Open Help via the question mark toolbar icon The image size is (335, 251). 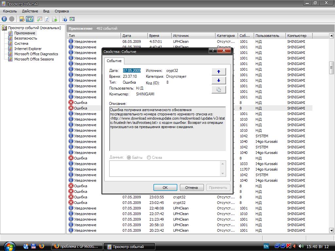point(65,19)
